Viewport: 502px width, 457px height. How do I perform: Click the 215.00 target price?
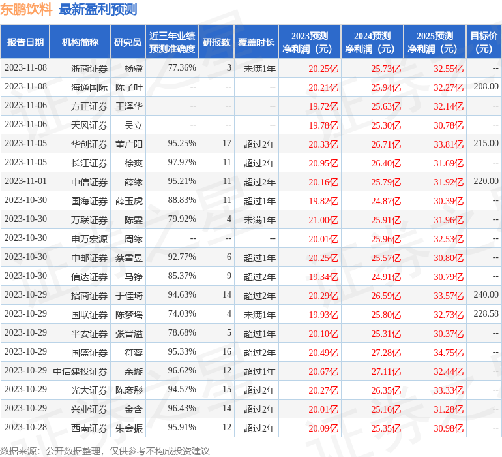(486, 143)
